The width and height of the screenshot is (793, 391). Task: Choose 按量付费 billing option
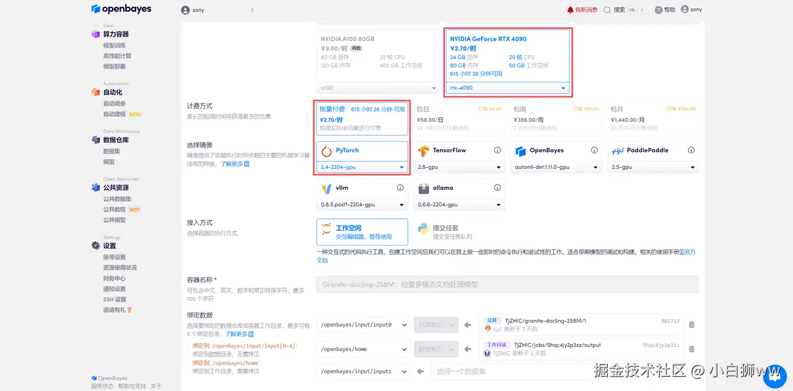(362, 118)
